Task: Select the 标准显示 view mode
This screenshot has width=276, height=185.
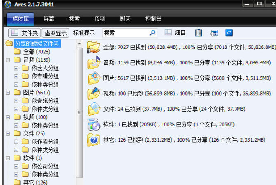Action: coord(84,33)
